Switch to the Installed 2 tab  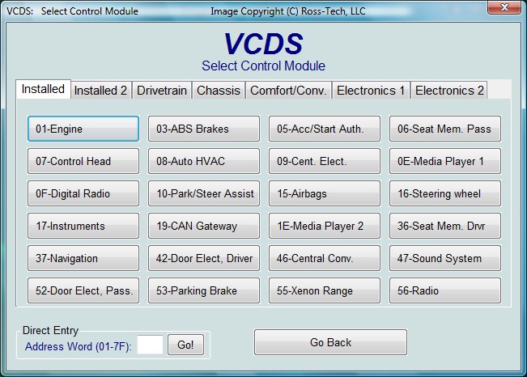tap(100, 91)
